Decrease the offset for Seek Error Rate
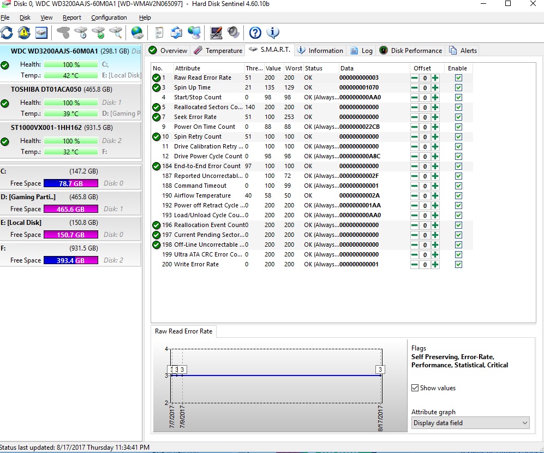 pyautogui.click(x=415, y=117)
